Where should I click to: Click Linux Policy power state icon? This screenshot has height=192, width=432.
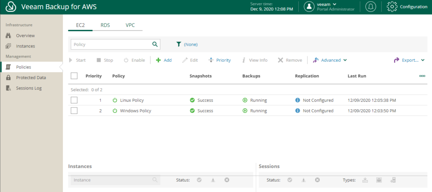(x=115, y=100)
